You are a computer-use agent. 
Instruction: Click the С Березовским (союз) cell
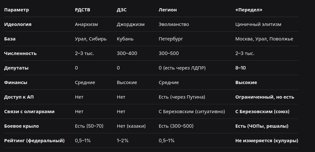click(262, 112)
